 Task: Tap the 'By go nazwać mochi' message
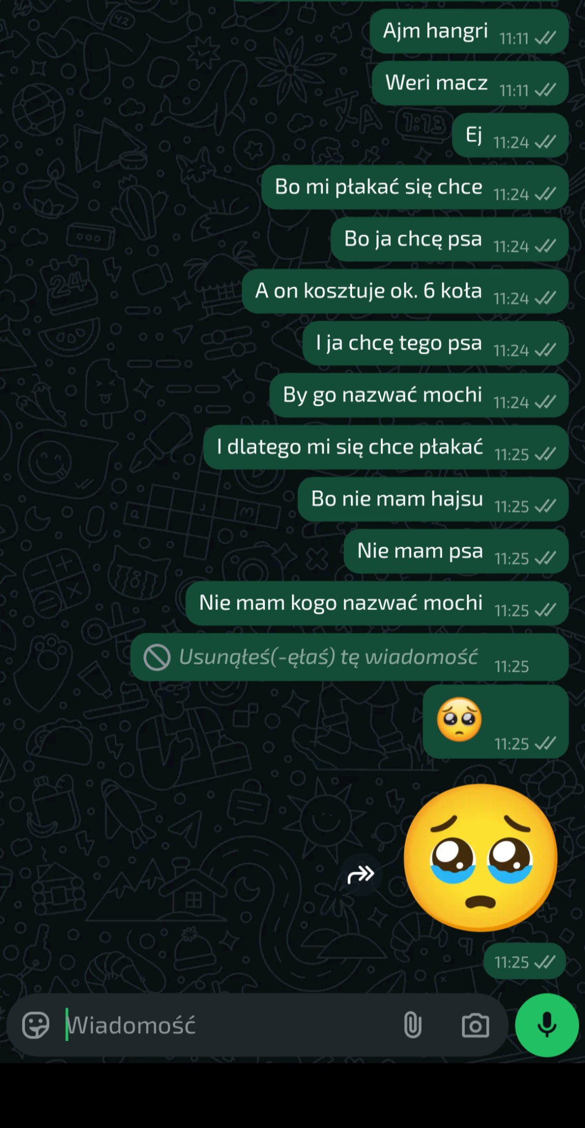(419, 395)
